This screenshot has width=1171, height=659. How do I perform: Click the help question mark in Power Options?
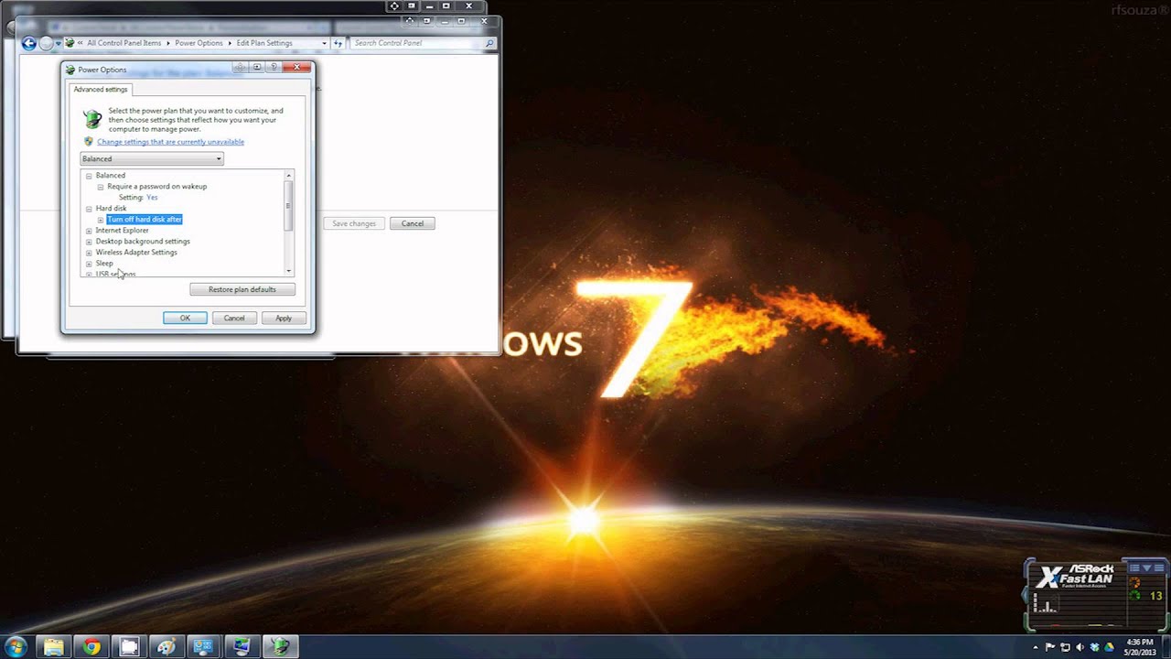[x=274, y=67]
